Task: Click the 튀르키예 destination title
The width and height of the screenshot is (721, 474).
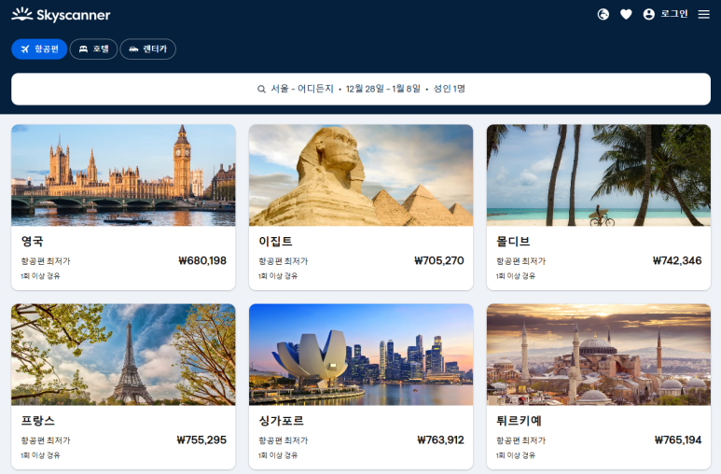Action: (x=520, y=421)
